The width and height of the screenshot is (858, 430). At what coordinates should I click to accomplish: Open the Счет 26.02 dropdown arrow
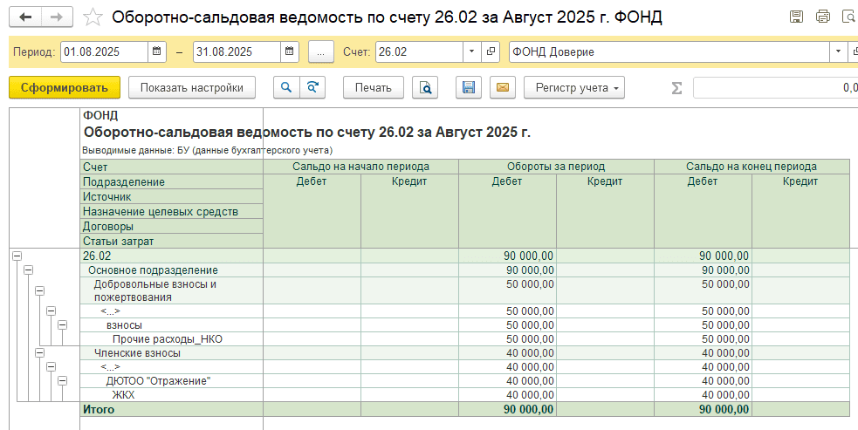click(x=472, y=52)
